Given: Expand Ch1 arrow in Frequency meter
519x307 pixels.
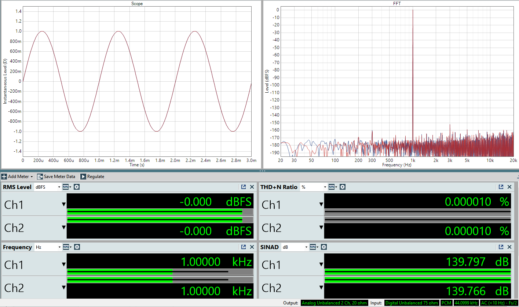Looking at the screenshot, I should click(x=64, y=265).
